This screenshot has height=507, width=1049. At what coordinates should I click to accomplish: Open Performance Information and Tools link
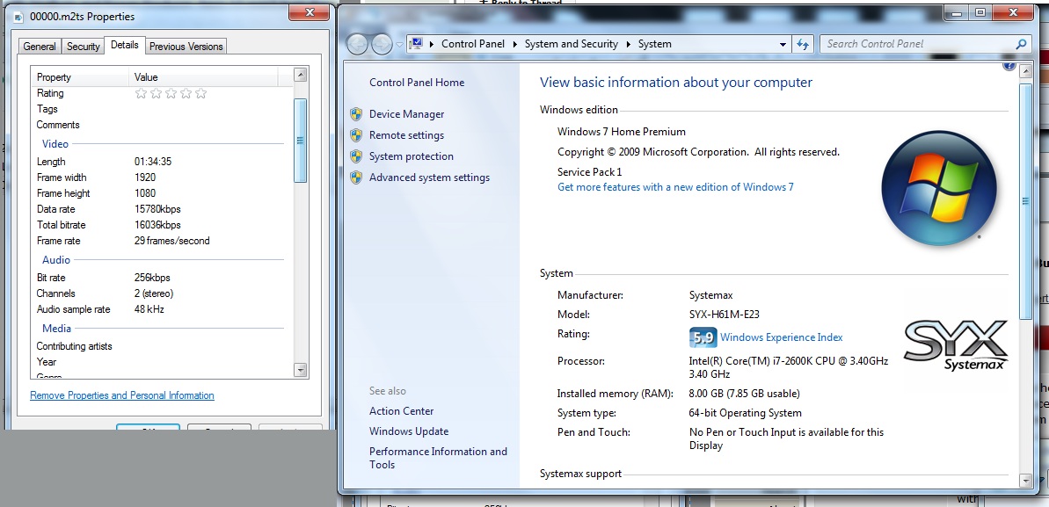tap(438, 458)
